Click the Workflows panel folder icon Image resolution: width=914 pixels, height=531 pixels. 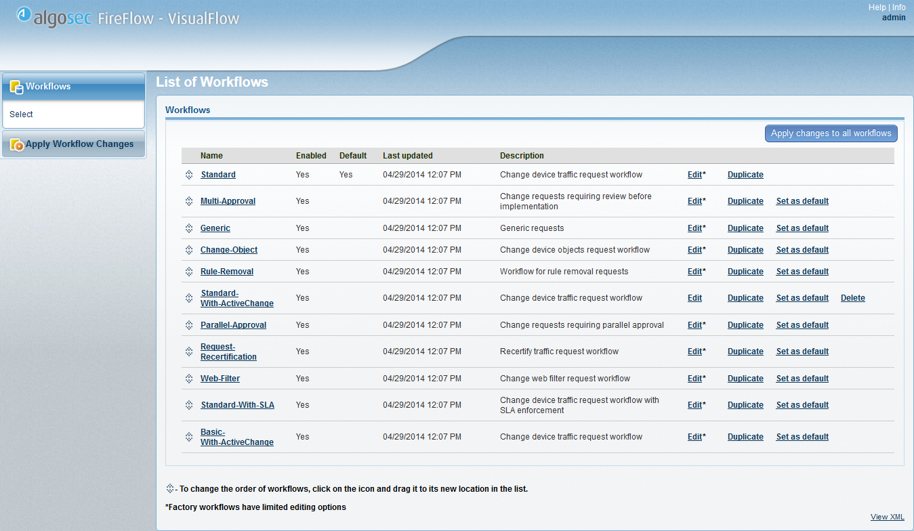(16, 86)
